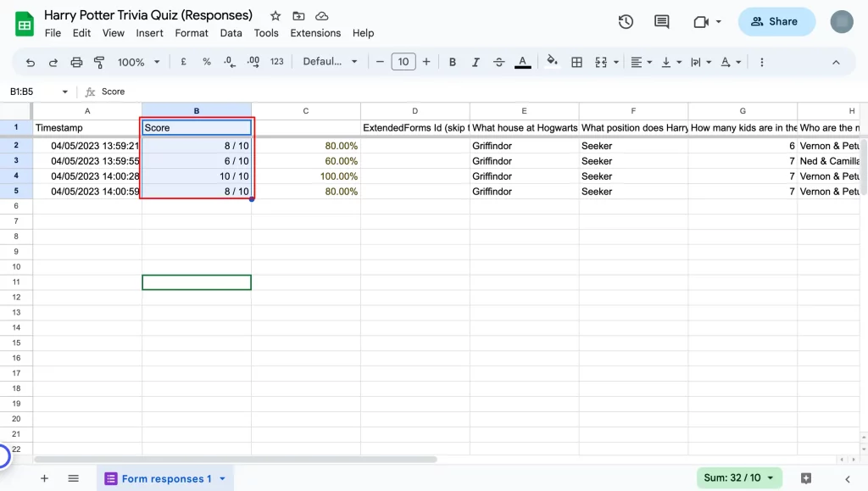The image size is (868, 491).
Task: Open the Default font dropdown
Action: coord(330,62)
